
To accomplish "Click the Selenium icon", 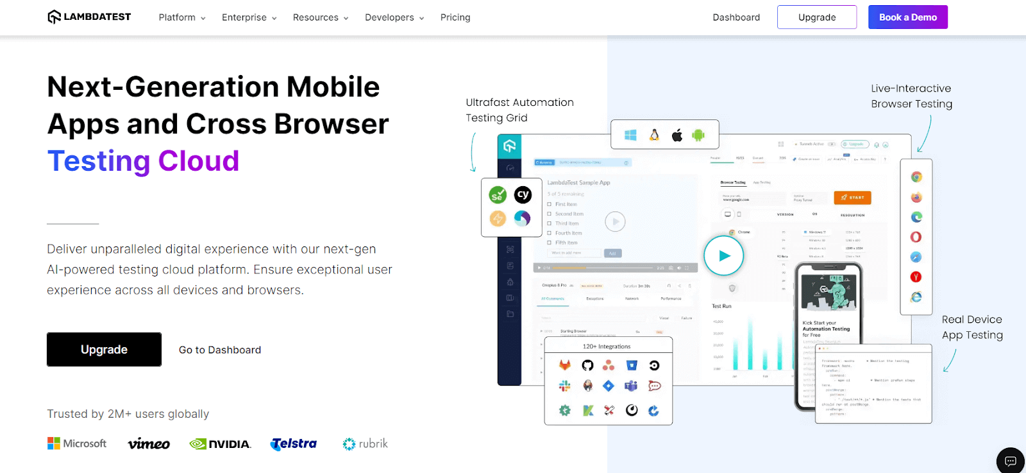I will (498, 195).
